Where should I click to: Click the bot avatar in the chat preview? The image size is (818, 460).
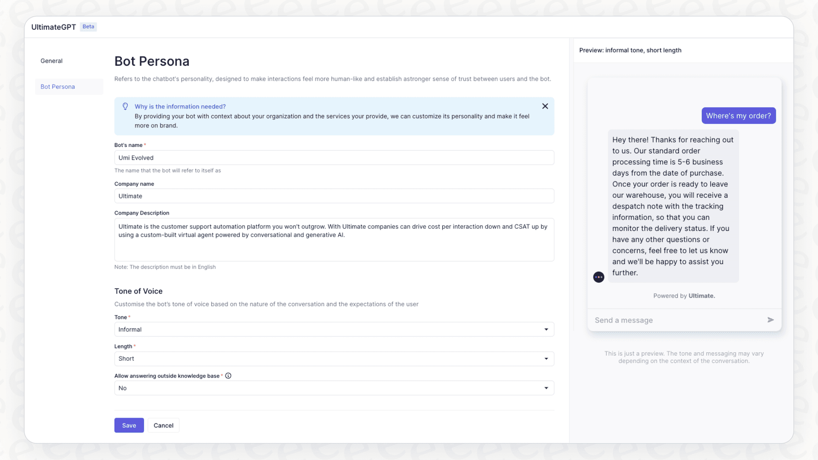(x=598, y=276)
